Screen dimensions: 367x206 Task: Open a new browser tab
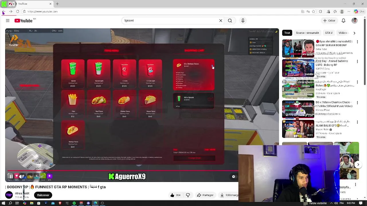pos(57,4)
